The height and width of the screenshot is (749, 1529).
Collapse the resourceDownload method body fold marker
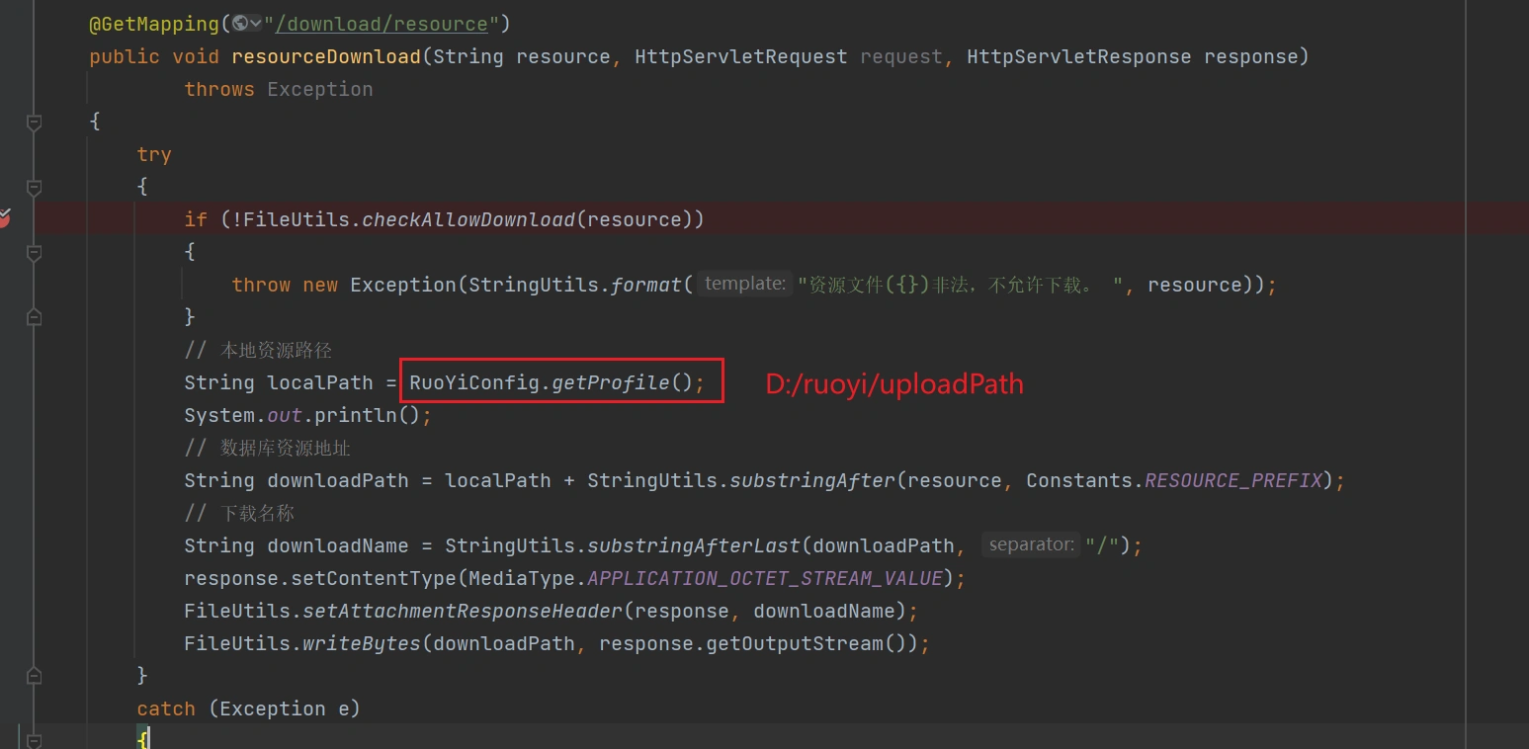tap(35, 122)
